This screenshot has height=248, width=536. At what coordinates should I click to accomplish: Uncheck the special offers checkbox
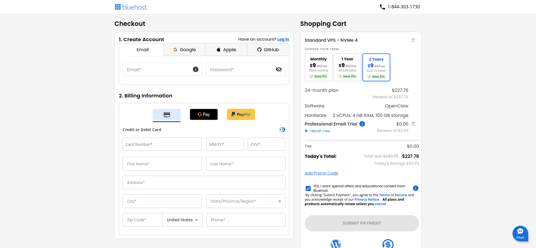coord(308,188)
